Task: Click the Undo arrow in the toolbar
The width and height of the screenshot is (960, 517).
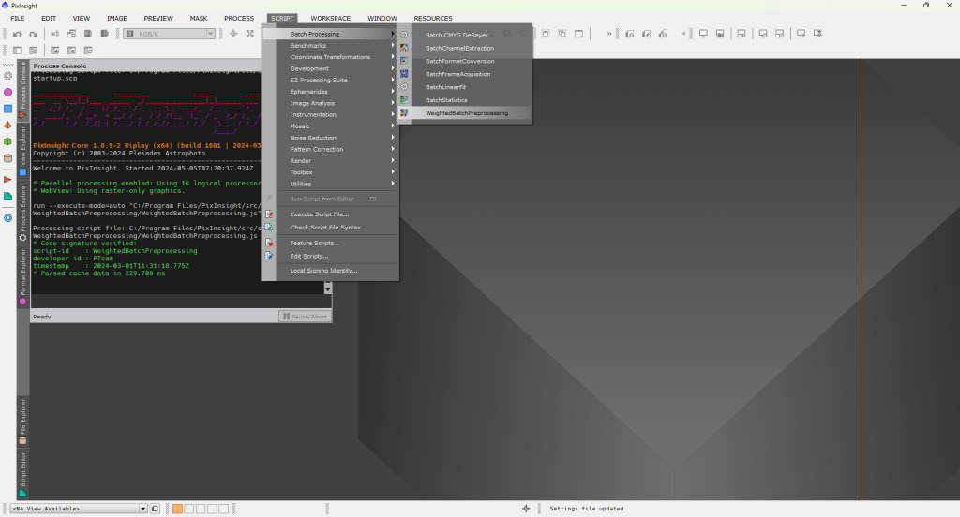Action: coord(18,34)
